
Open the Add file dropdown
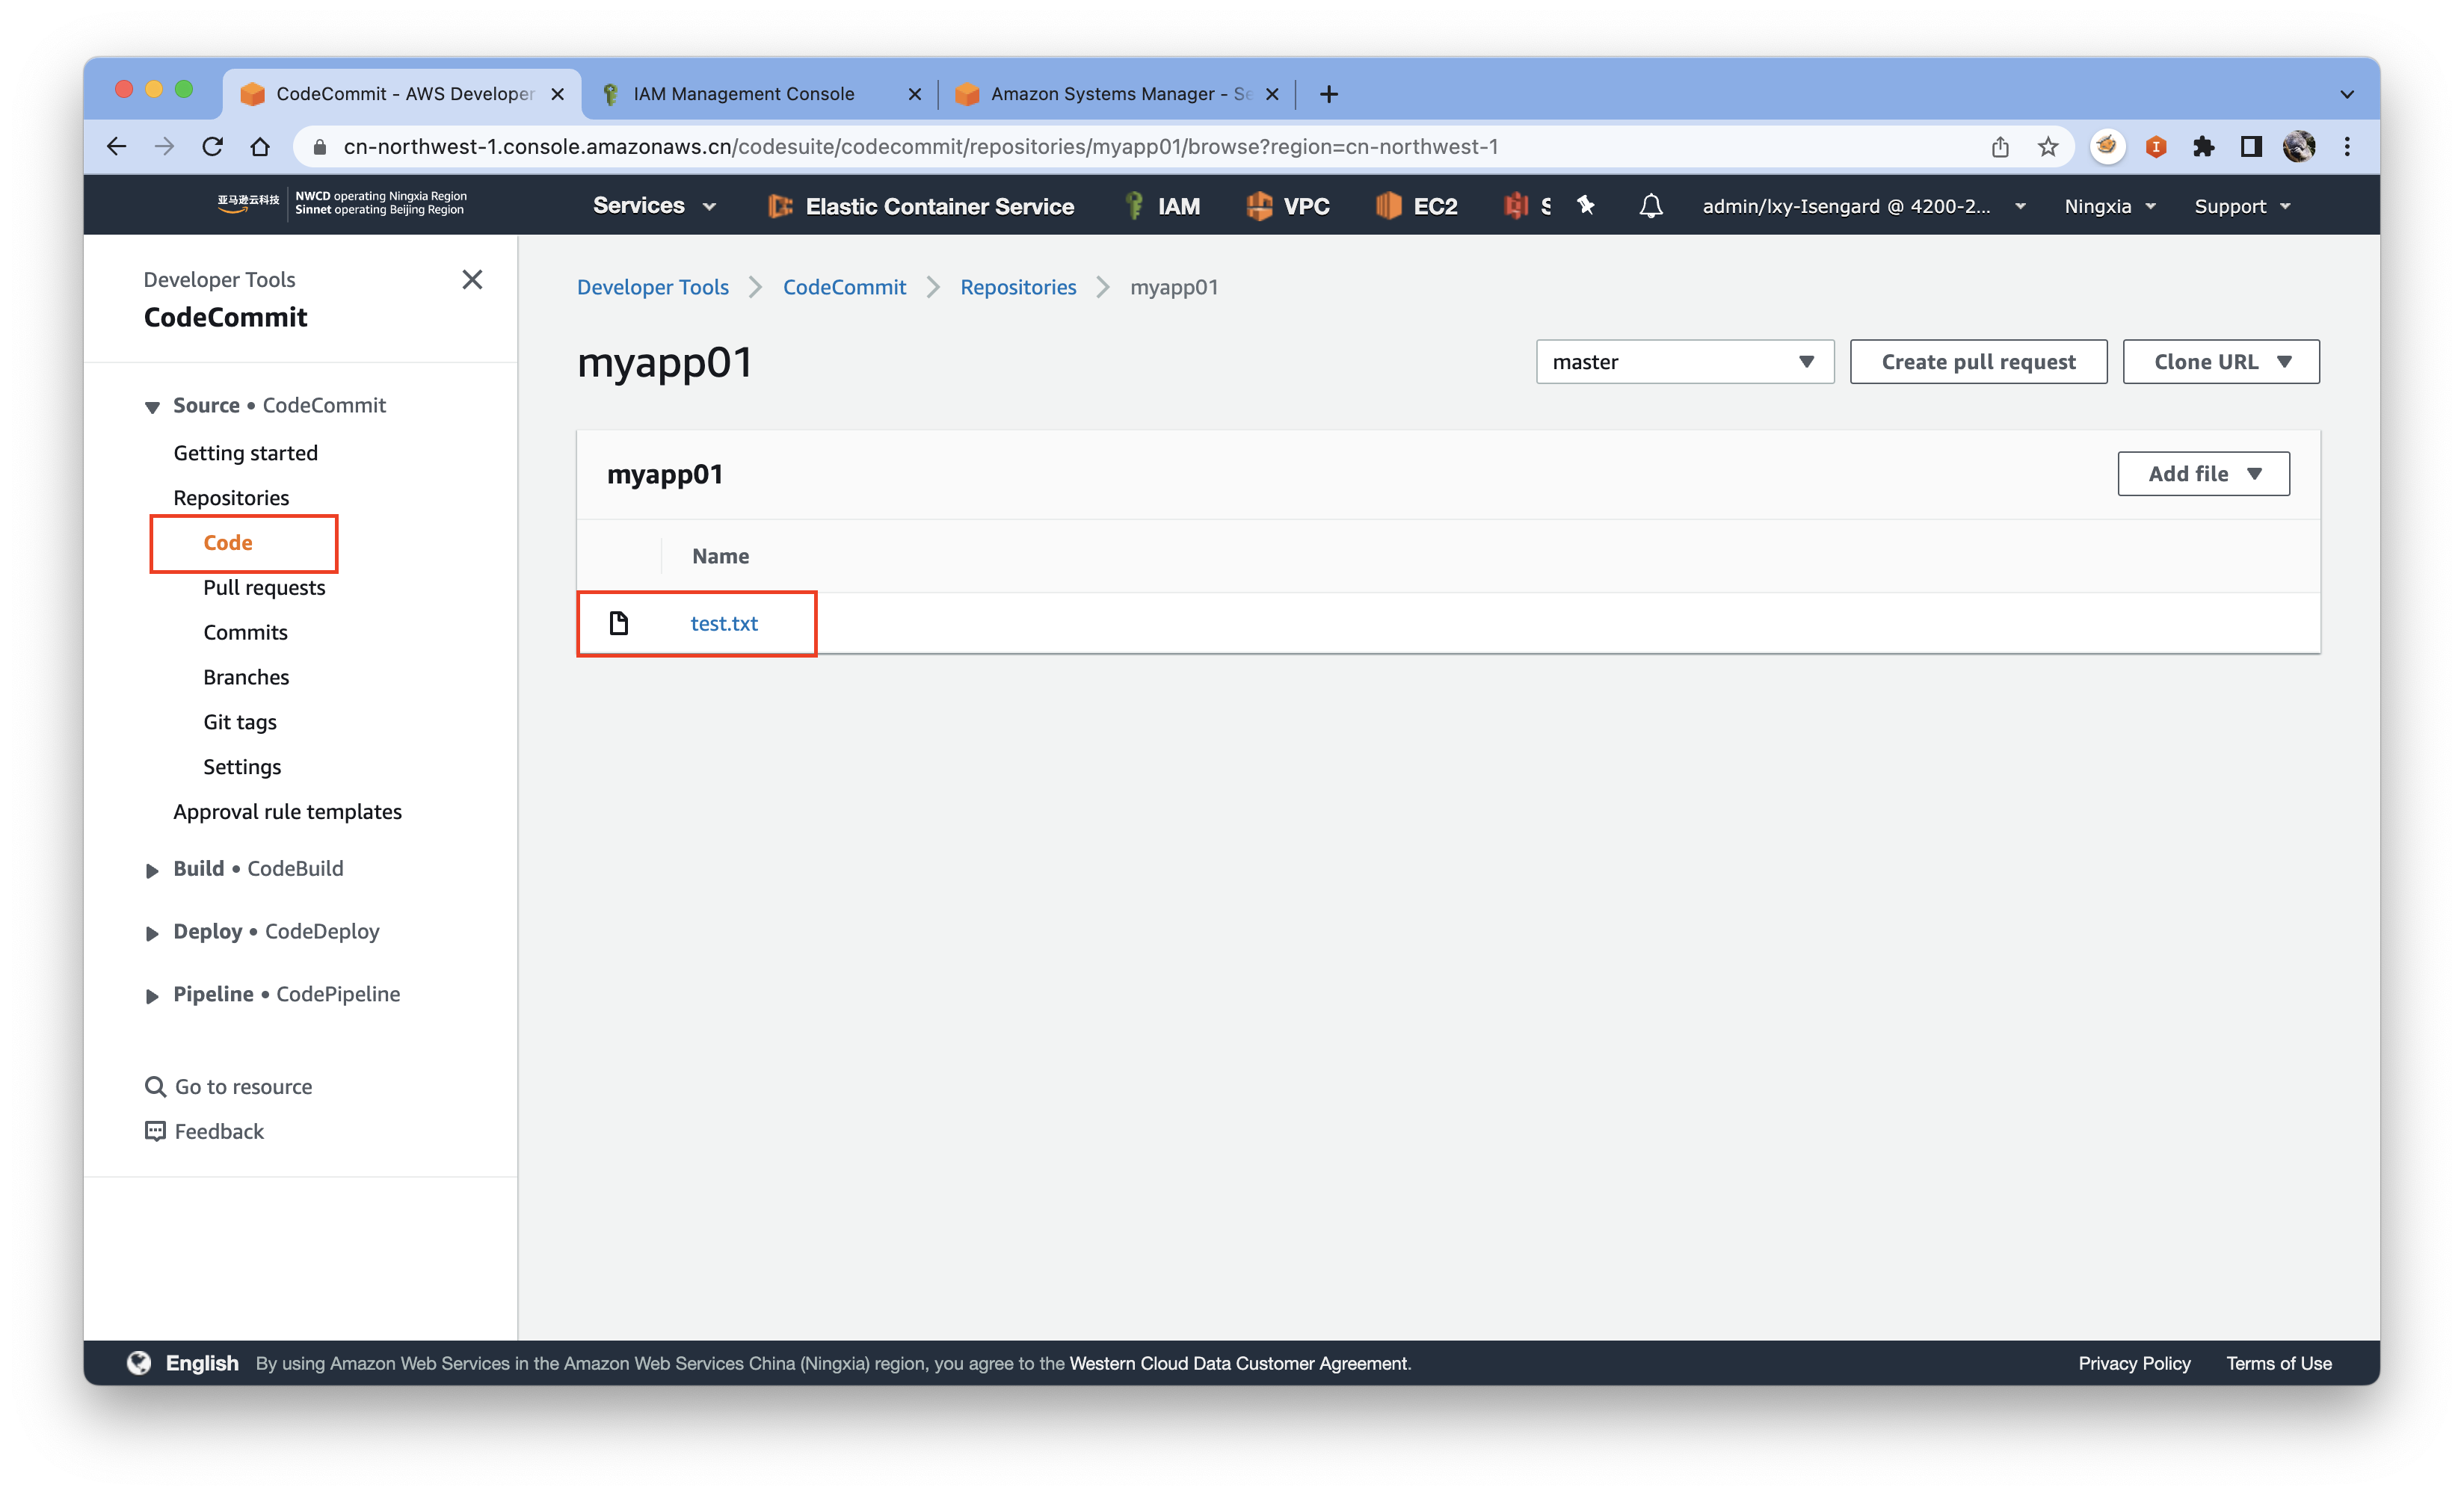click(2203, 474)
